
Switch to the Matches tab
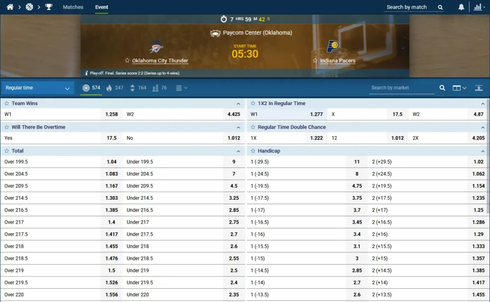click(73, 7)
